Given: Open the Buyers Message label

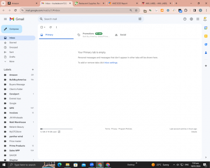Looking at the screenshot, I should click(17, 84).
